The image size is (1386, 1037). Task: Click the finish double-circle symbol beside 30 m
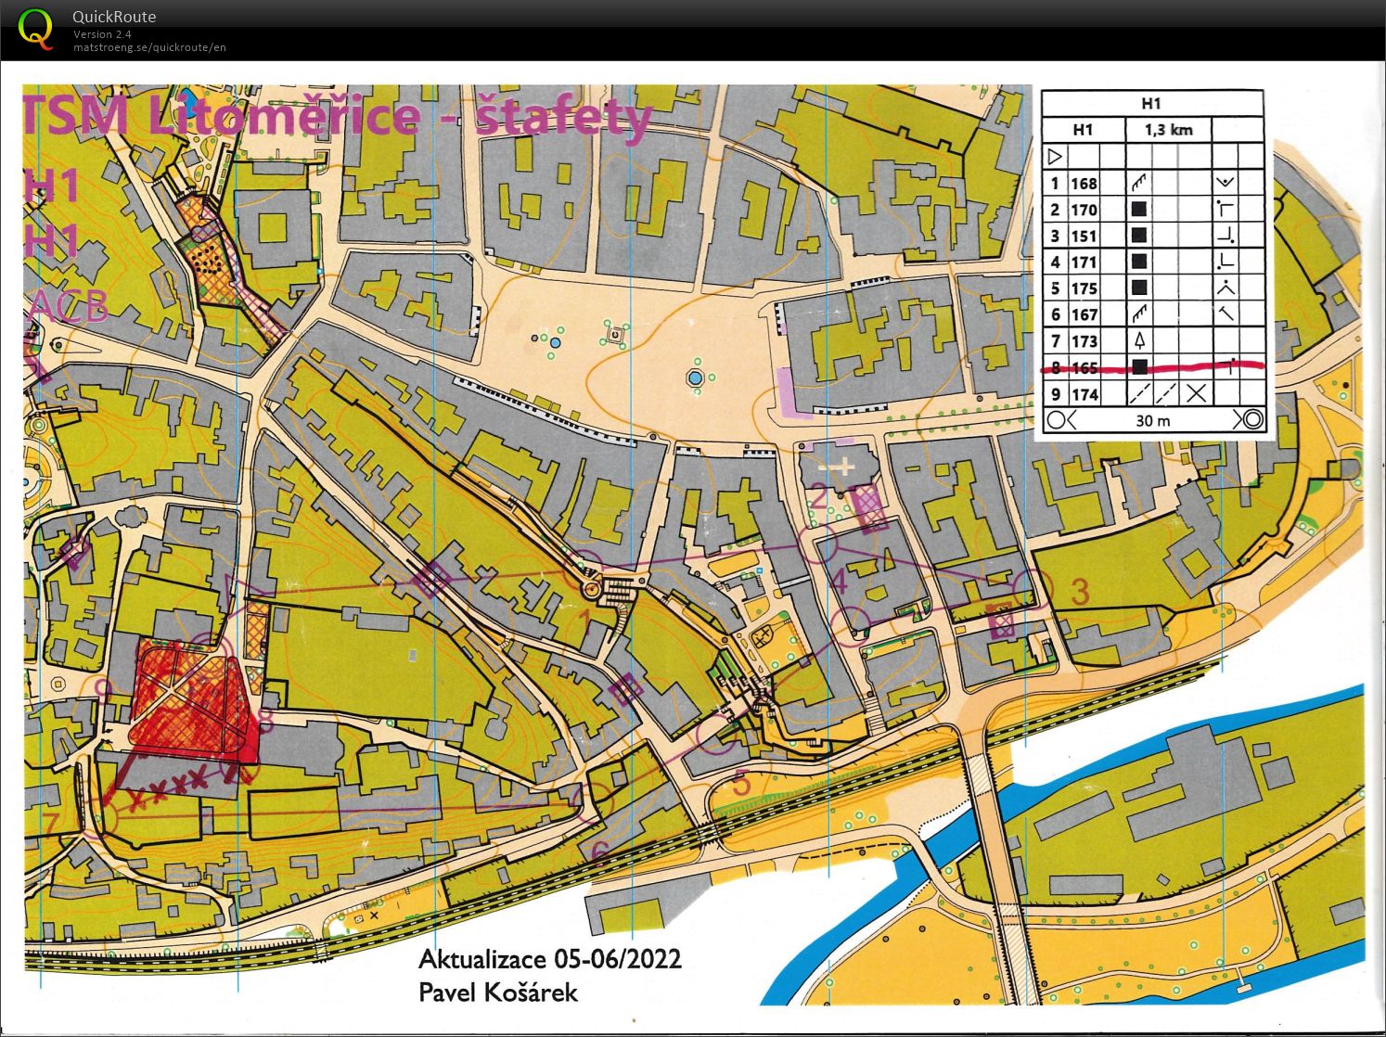[1252, 419]
